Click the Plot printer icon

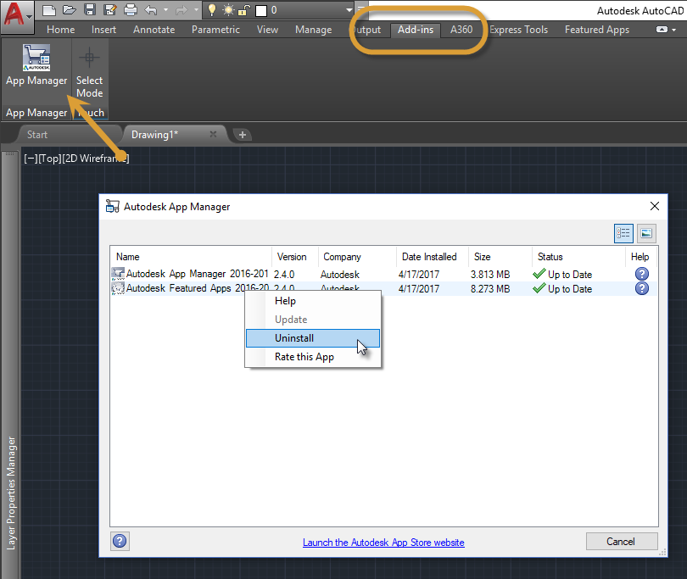tap(131, 10)
